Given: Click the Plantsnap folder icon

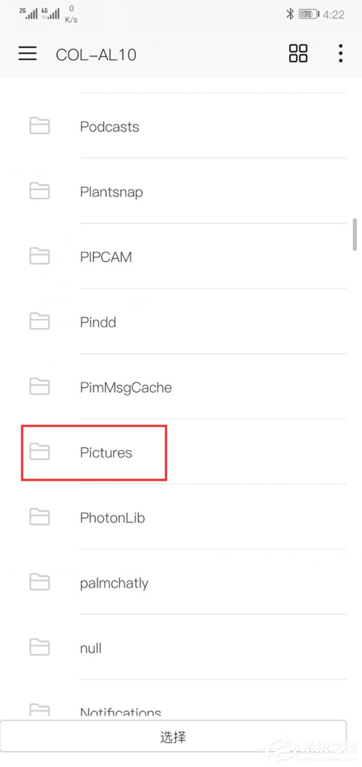Looking at the screenshot, I should 39,191.
